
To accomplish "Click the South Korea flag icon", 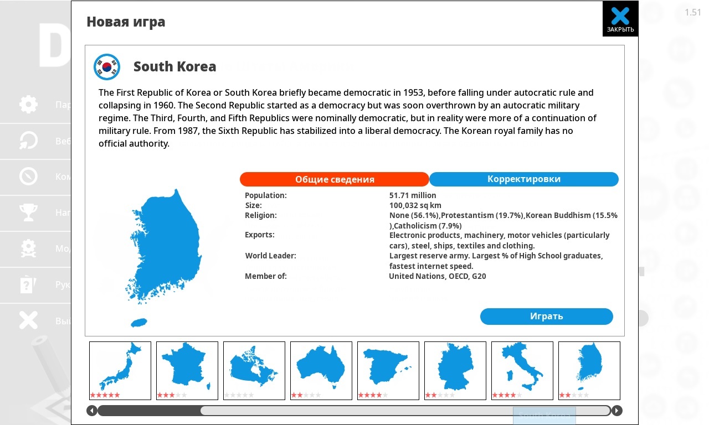I will [x=107, y=67].
